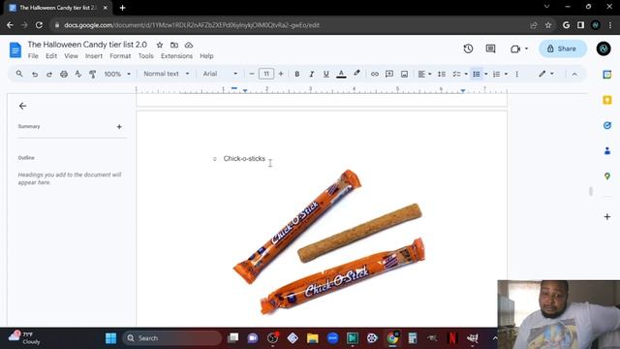Close the document outline with back arrow
The height and width of the screenshot is (349, 620).
[x=22, y=106]
